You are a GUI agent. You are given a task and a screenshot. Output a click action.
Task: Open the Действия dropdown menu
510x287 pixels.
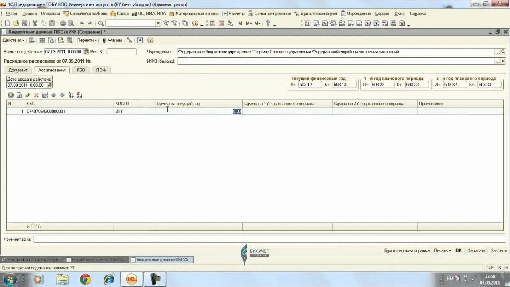point(13,40)
